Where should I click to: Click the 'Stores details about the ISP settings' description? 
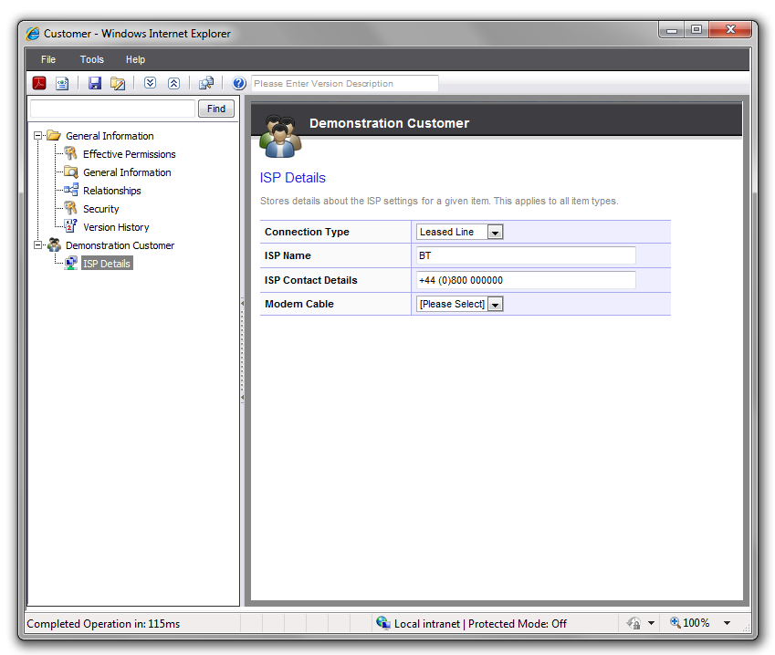(x=439, y=201)
